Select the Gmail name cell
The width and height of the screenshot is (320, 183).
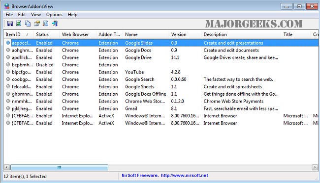click(131, 108)
